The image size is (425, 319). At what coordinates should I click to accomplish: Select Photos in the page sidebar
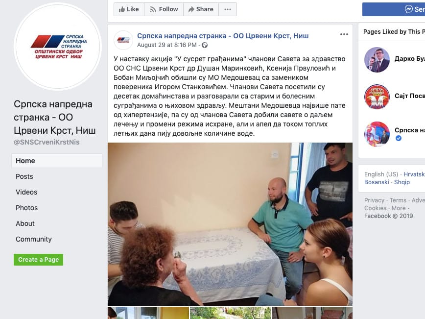pyautogui.click(x=26, y=208)
